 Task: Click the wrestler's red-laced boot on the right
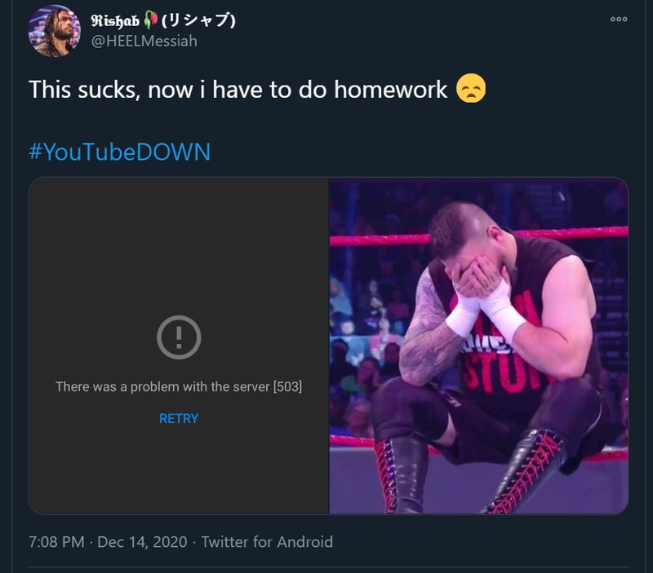(532, 473)
